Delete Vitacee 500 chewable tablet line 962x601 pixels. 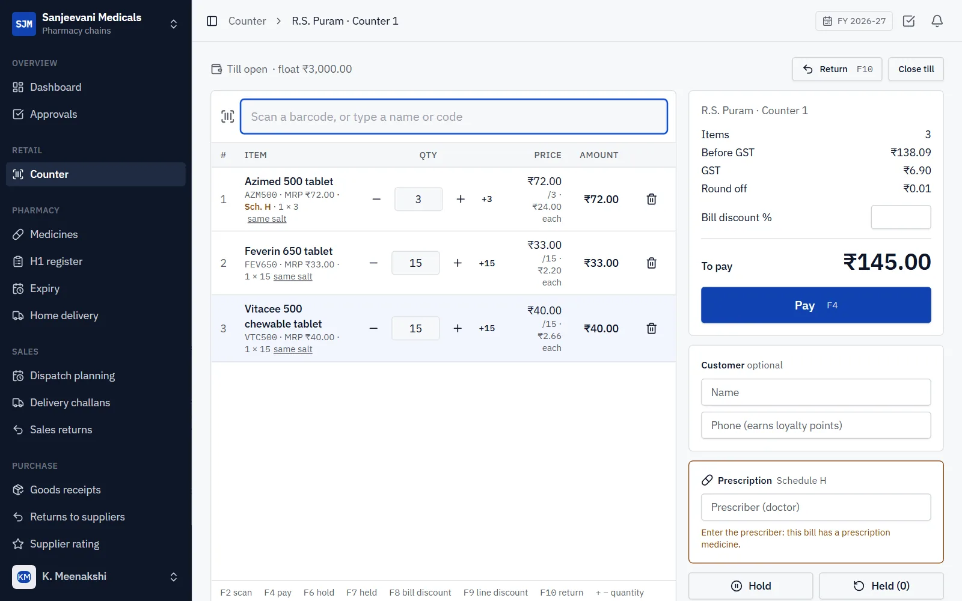pos(651,328)
